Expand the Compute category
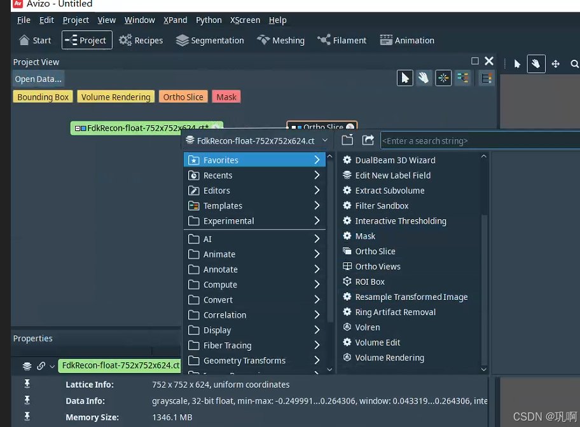580x427 pixels. pos(254,284)
